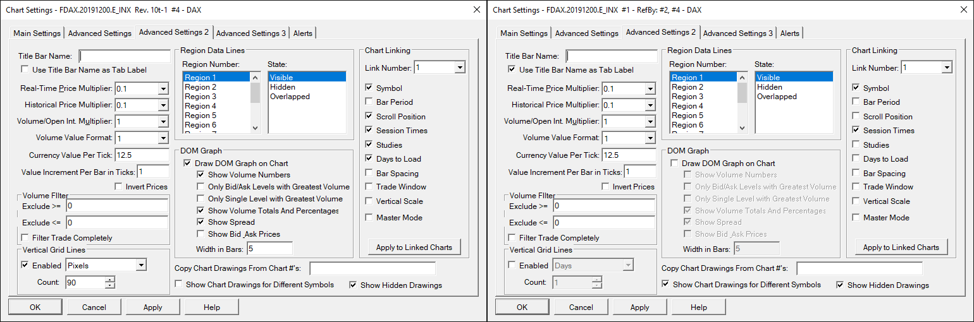Open Alerts tab in left dialog
974x322 pixels.
(302, 33)
